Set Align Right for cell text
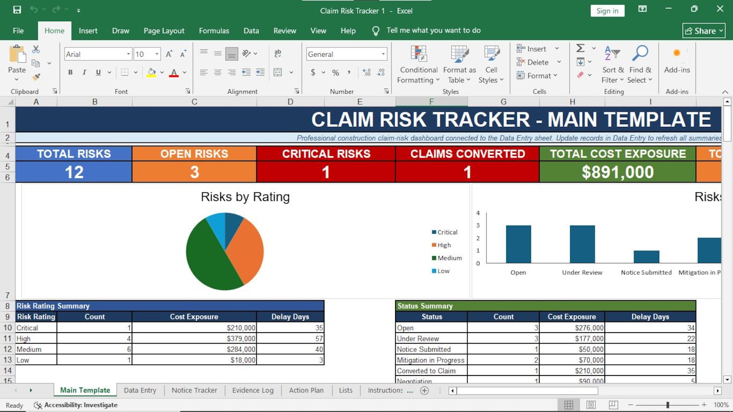The image size is (733, 412). point(232,72)
